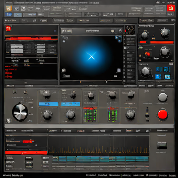Click the cyan square icon with white markings
Image resolution: width=178 pixels, height=178 pixels.
click(x=167, y=76)
